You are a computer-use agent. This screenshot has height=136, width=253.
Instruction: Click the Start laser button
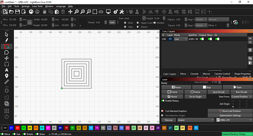point(238,87)
